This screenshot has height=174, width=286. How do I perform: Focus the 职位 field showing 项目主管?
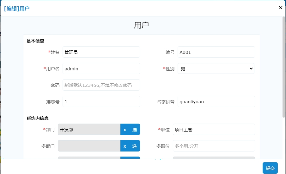214,130
